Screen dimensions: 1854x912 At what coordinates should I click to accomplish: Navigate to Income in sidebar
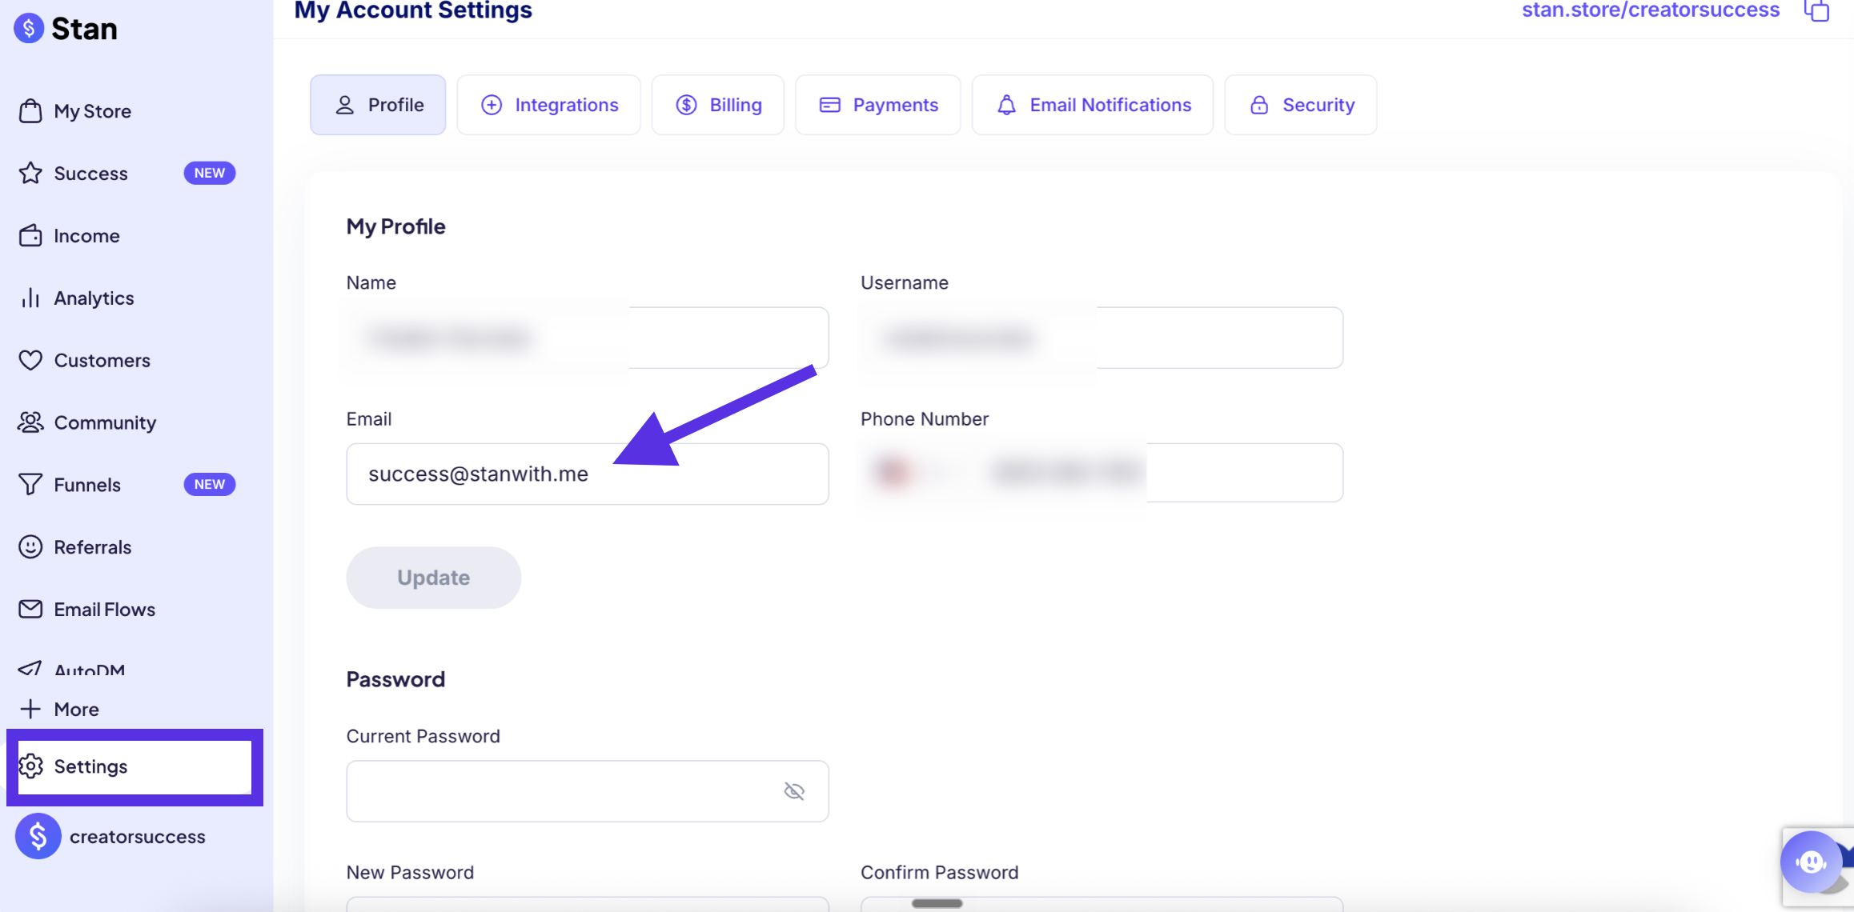pyautogui.click(x=86, y=236)
